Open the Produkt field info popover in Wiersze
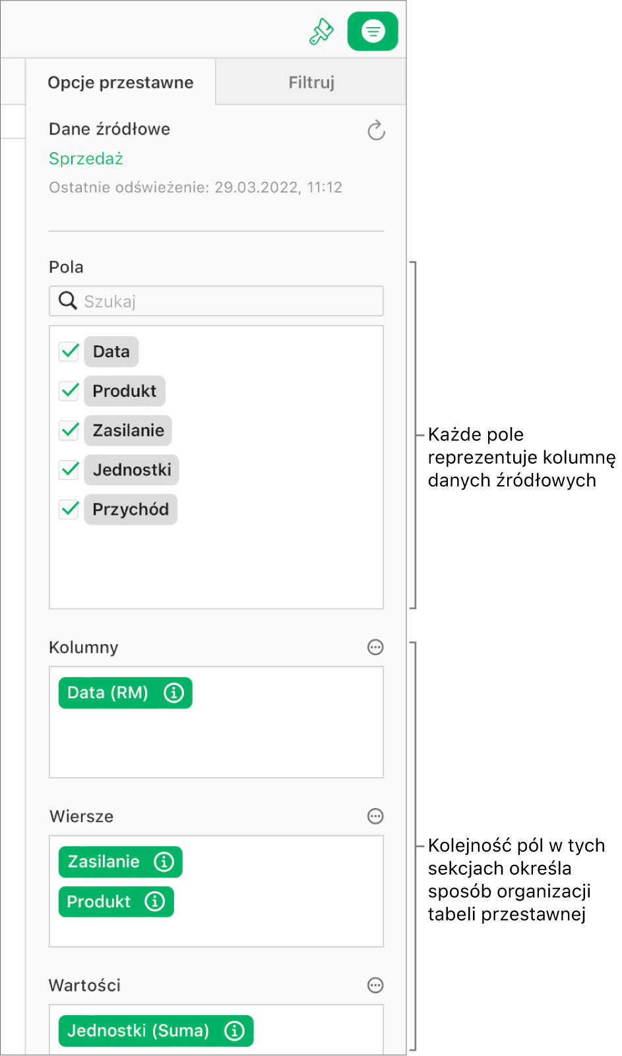622x1056 pixels. click(156, 902)
